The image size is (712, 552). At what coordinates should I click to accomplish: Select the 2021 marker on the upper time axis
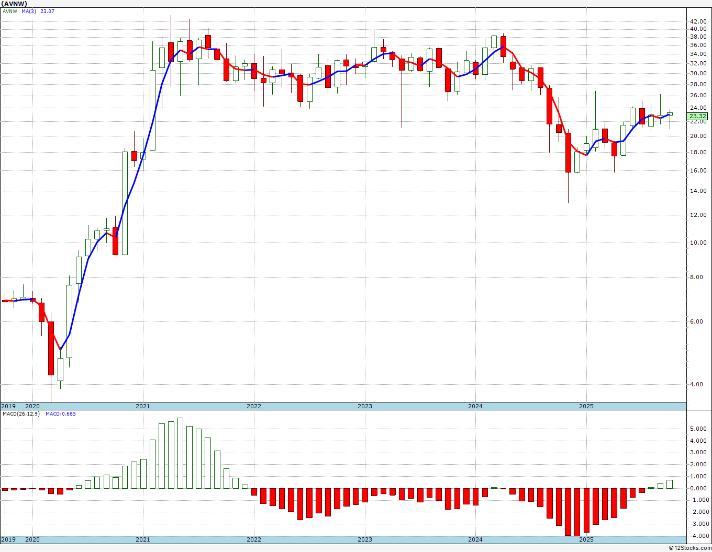142,406
